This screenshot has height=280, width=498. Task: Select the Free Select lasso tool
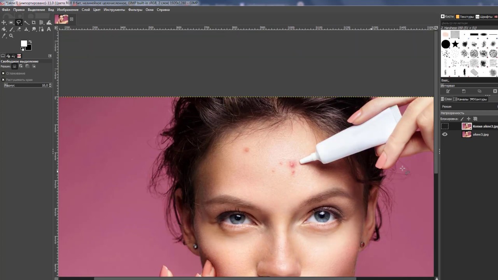point(18,23)
